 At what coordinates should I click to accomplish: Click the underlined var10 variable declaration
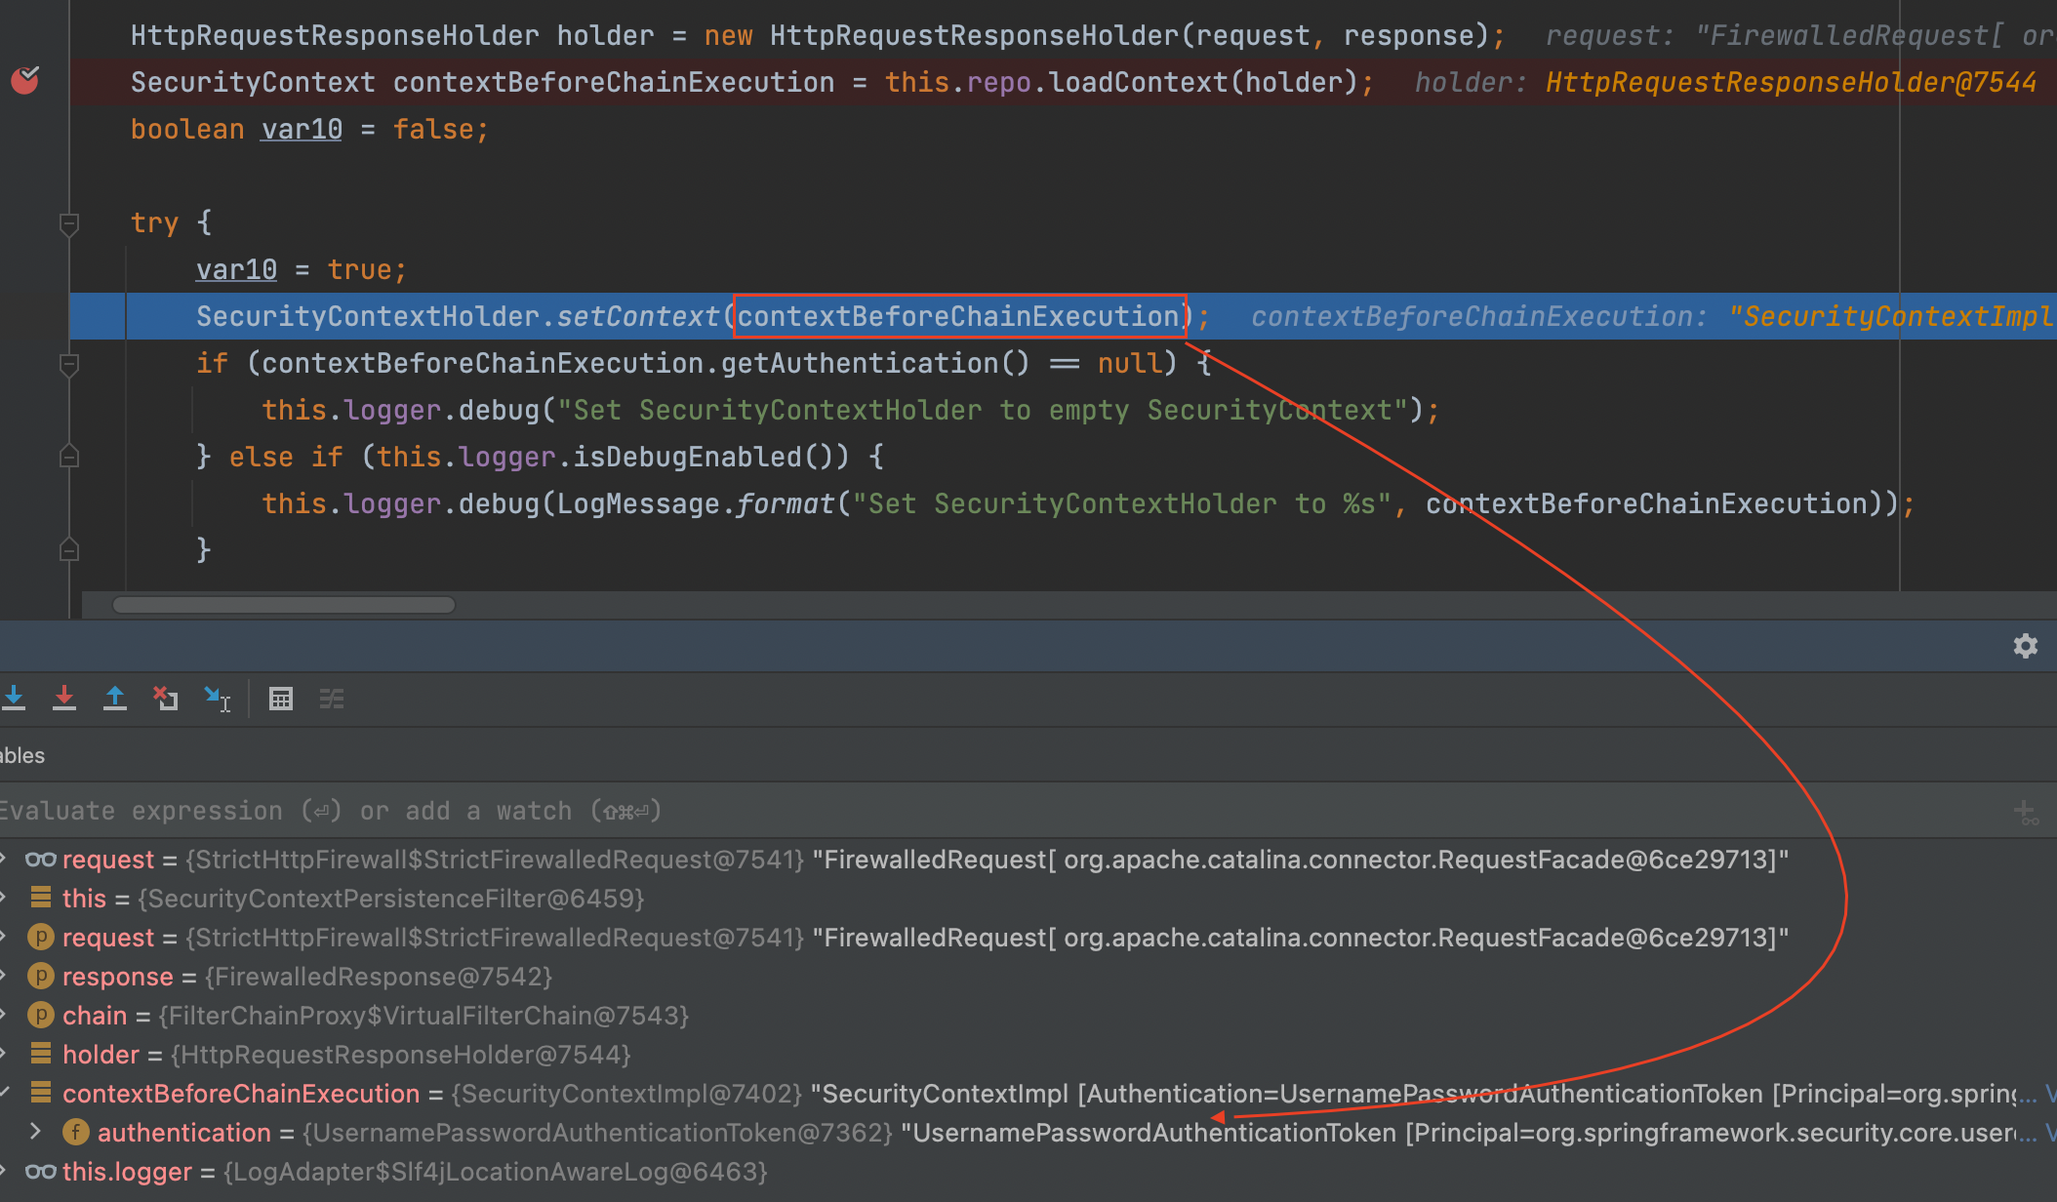pos(302,129)
